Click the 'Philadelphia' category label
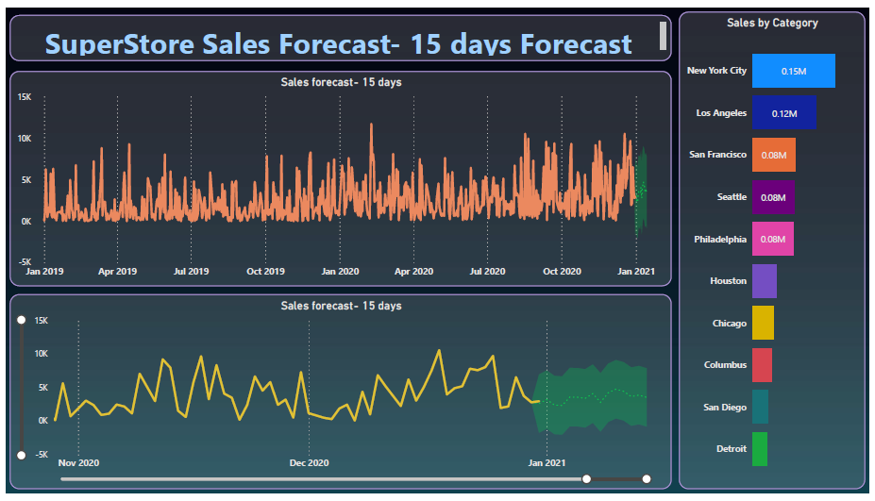The image size is (875, 501). pyautogui.click(x=720, y=240)
